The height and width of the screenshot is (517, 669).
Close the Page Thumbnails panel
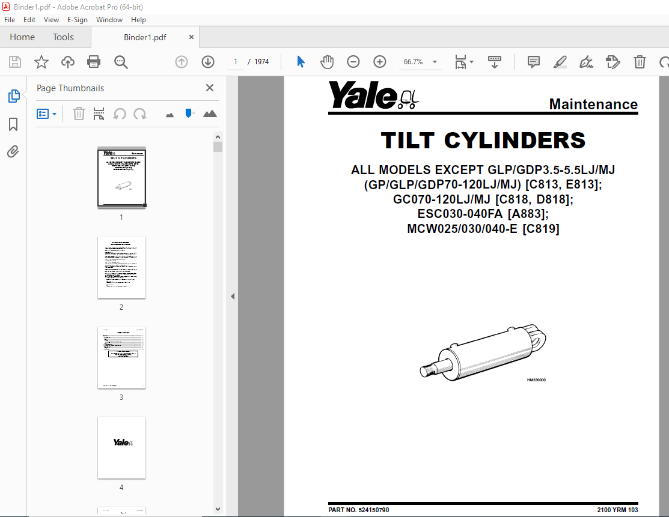pos(210,88)
